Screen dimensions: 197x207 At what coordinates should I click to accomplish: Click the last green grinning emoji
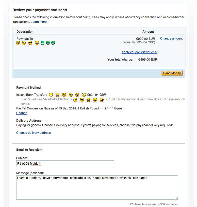53,43
